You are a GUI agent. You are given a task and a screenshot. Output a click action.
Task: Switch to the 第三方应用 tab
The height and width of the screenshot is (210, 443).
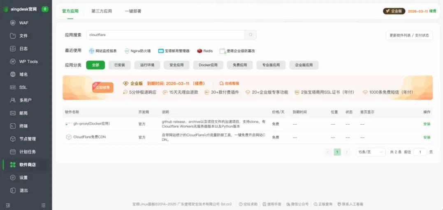102,11
